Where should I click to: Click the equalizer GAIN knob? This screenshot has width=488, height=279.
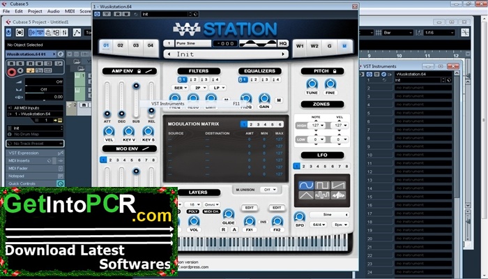click(x=264, y=98)
